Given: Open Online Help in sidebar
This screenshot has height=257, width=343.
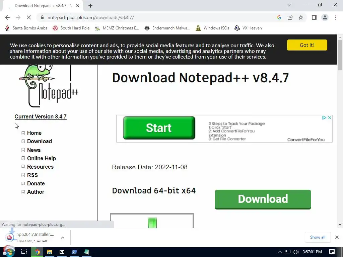Looking at the screenshot, I should pyautogui.click(x=41, y=158).
